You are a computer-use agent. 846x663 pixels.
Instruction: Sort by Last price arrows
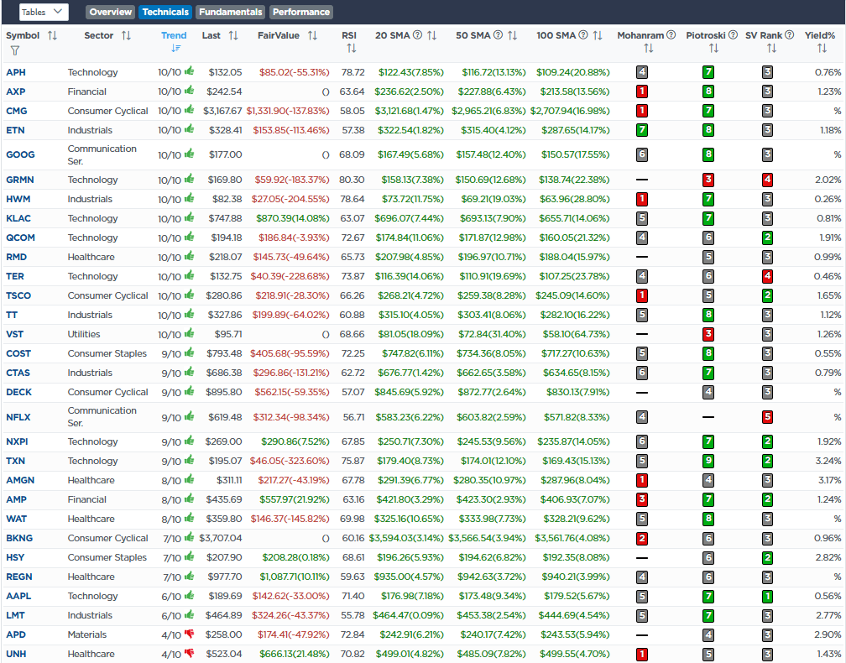pyautogui.click(x=233, y=35)
